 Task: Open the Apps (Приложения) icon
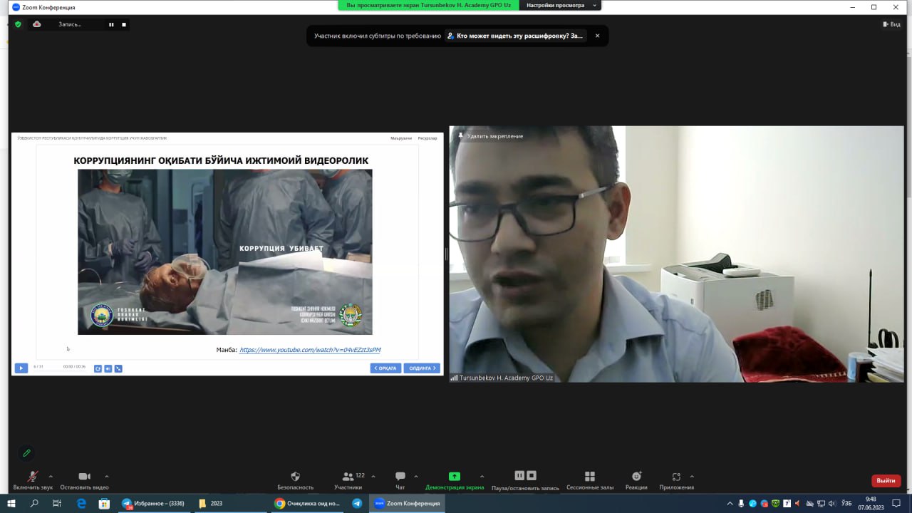coord(676,477)
